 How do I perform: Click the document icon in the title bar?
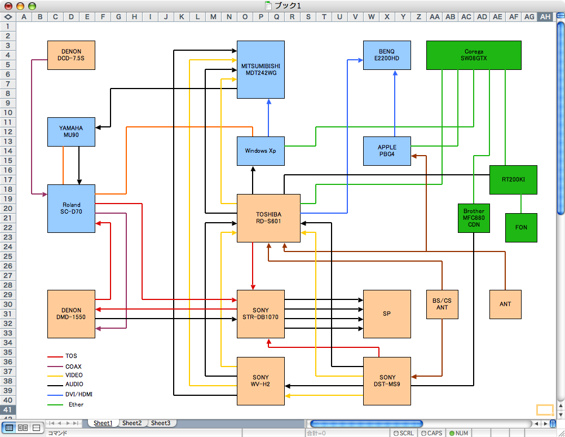tap(268, 6)
